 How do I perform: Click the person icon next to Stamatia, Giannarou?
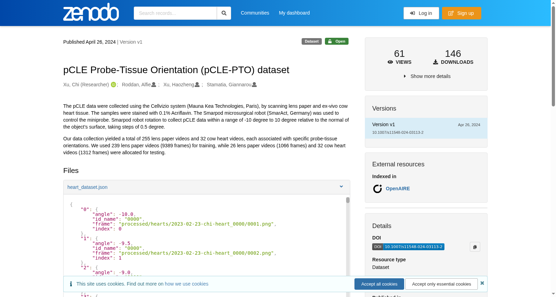click(x=254, y=85)
